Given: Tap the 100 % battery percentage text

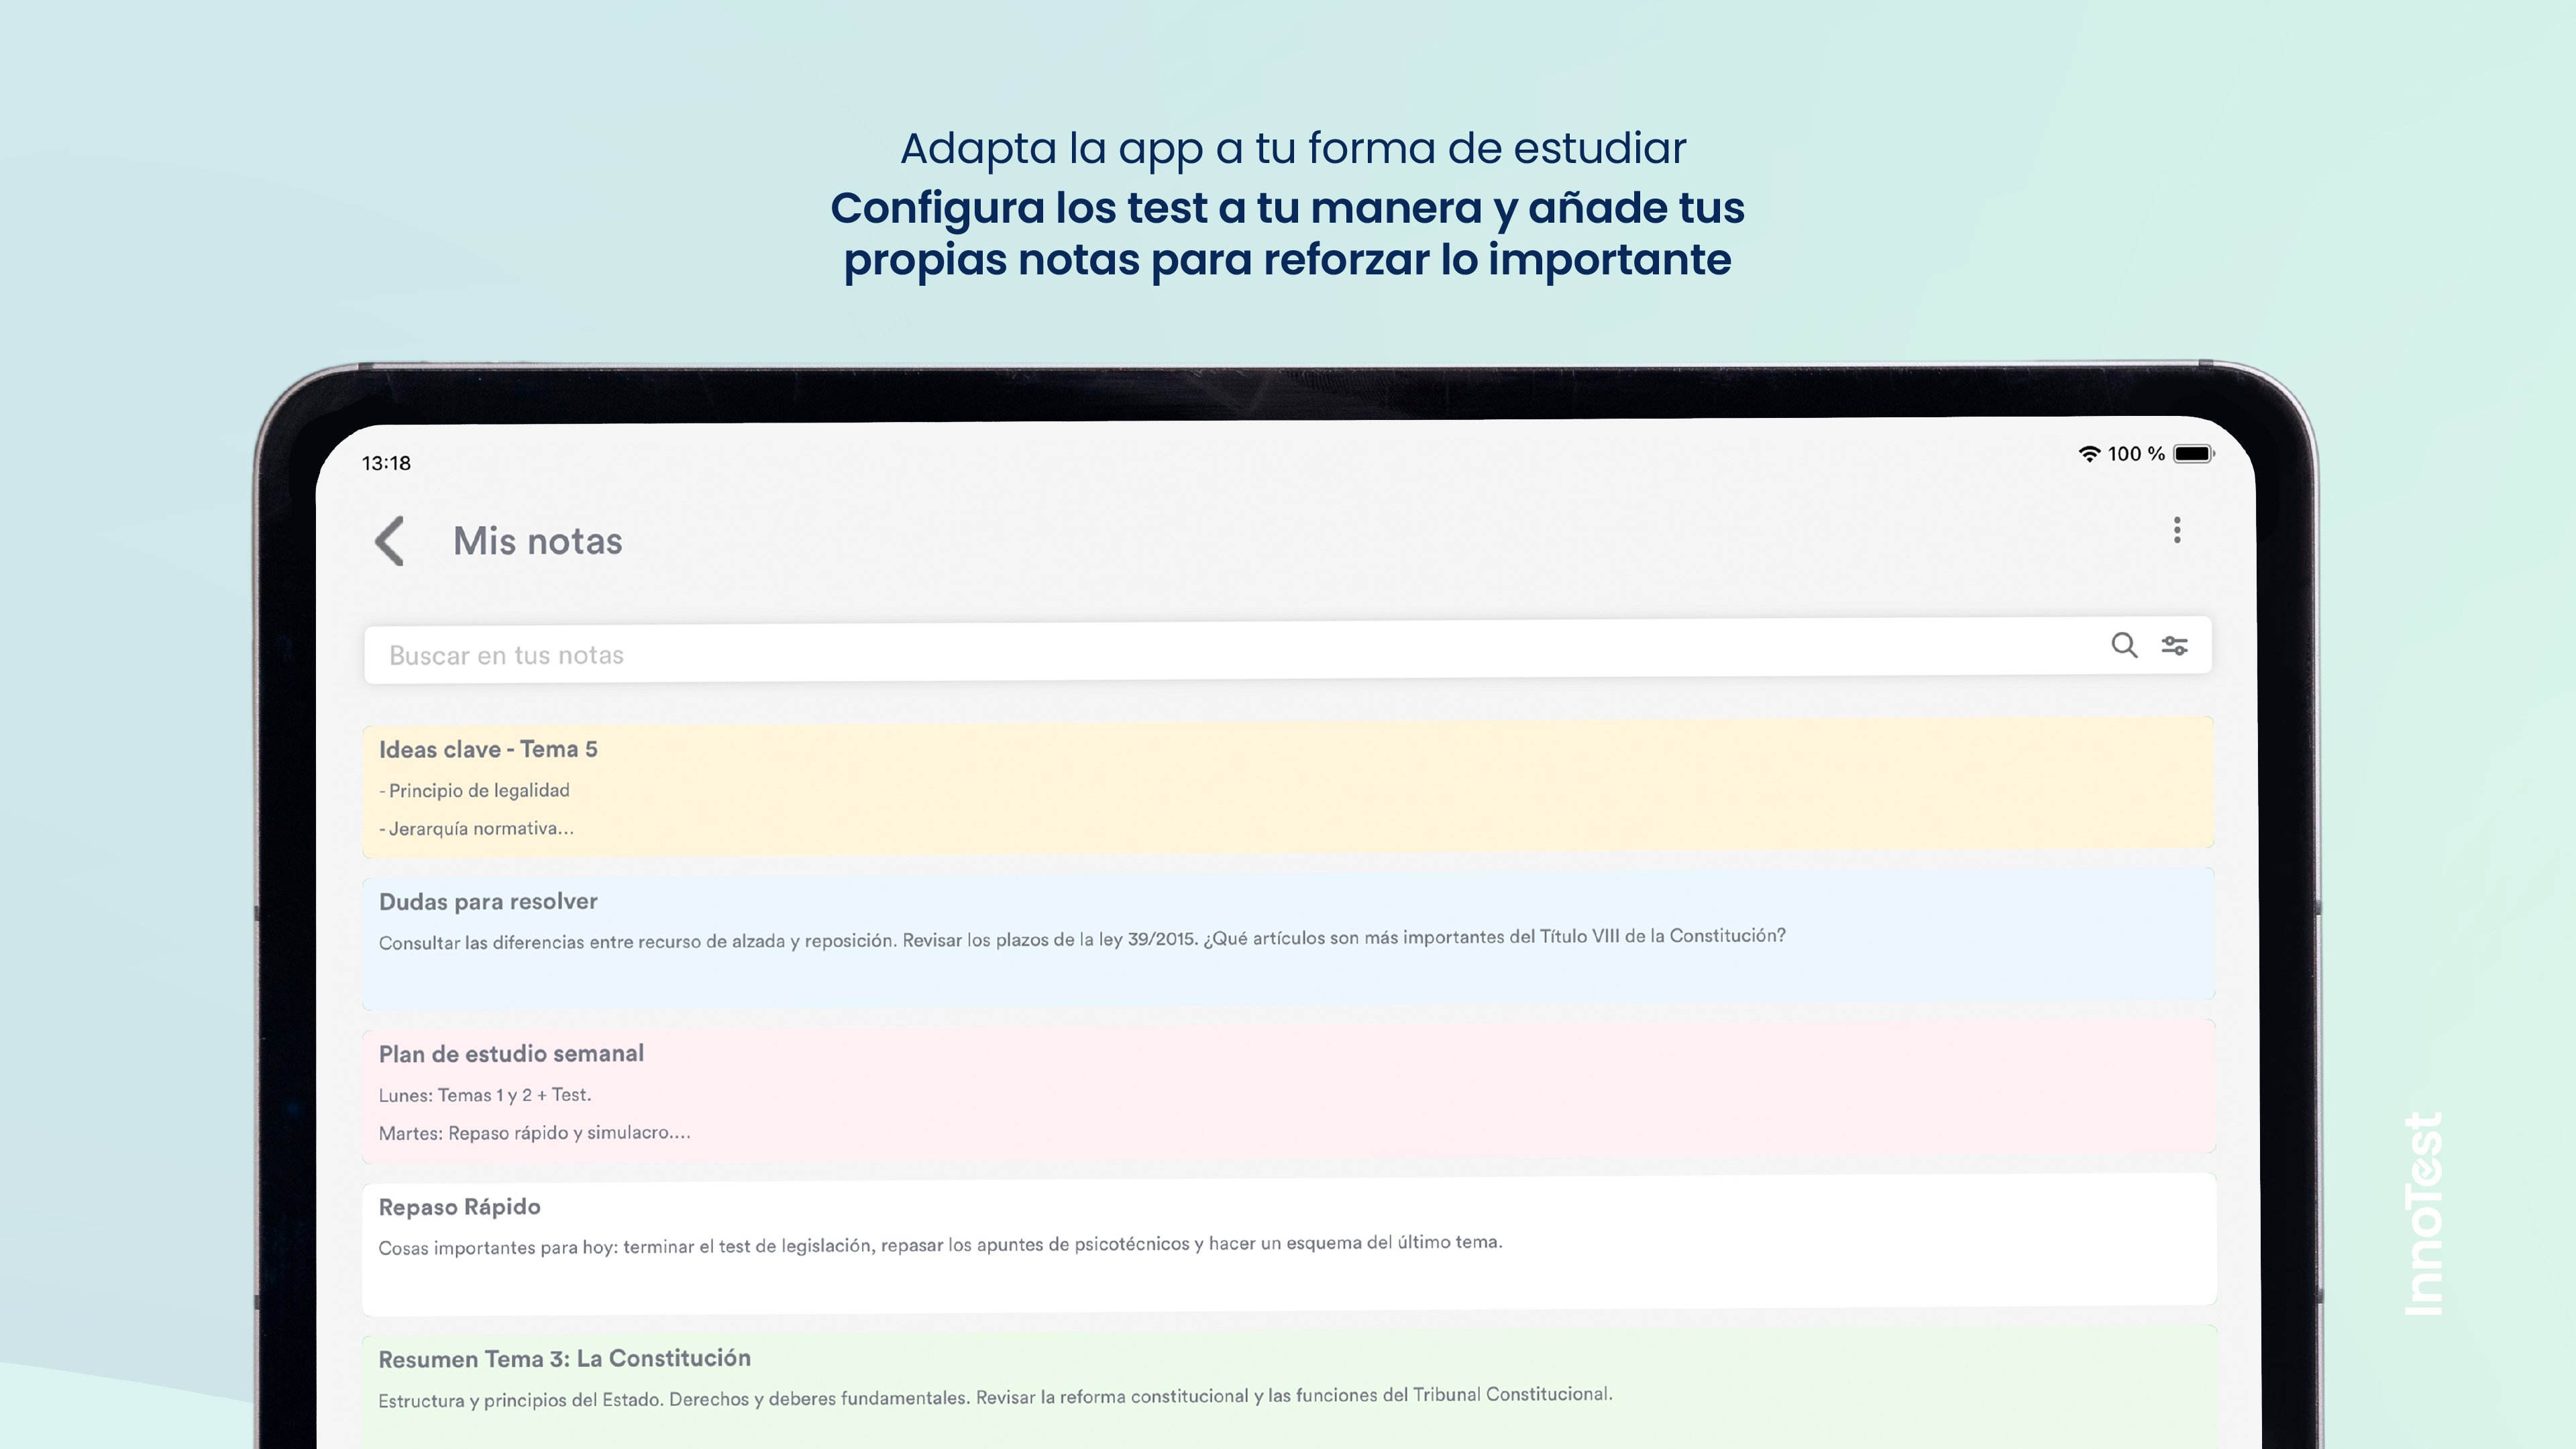Looking at the screenshot, I should [2135, 454].
